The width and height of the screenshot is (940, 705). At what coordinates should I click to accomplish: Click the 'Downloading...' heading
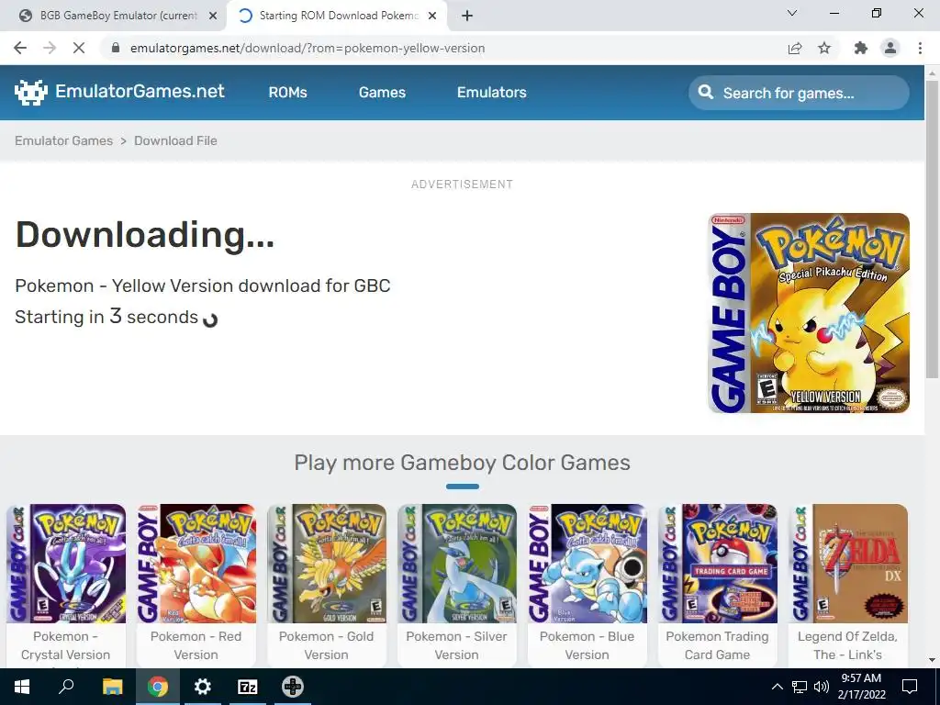[145, 235]
